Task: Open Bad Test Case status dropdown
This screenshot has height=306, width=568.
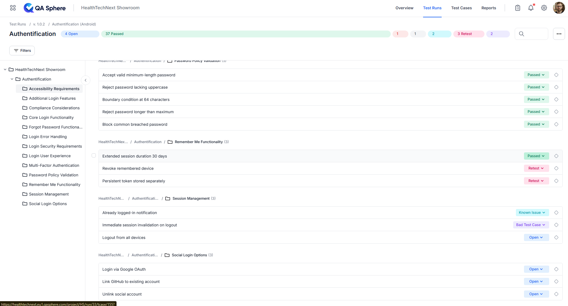Action: (531, 225)
